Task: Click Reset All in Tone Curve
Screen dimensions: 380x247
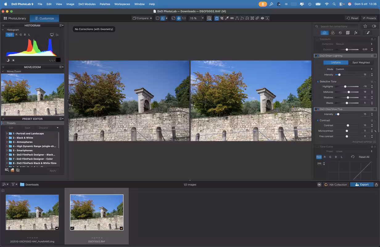Action: coord(364,157)
